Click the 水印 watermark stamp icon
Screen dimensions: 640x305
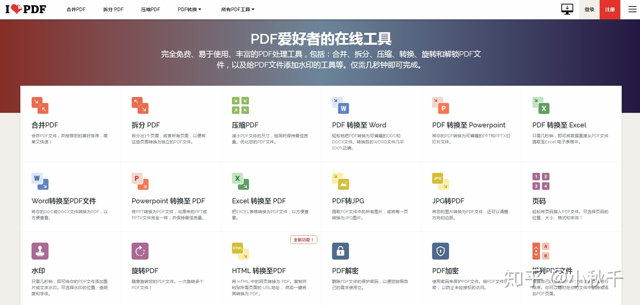pyautogui.click(x=40, y=251)
